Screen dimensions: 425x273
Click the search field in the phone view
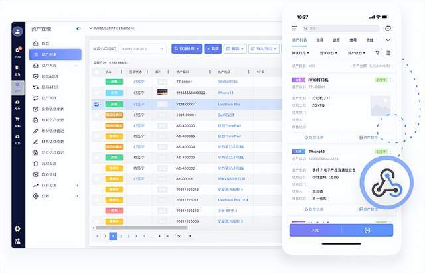point(341,28)
